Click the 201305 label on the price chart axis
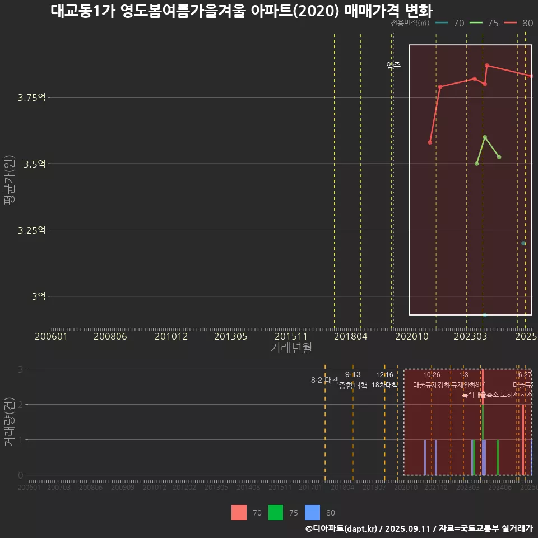538x538 pixels. [230, 337]
